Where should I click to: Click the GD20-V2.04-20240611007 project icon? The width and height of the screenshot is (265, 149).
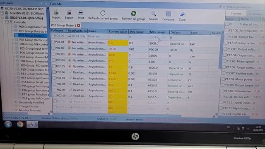2,8
